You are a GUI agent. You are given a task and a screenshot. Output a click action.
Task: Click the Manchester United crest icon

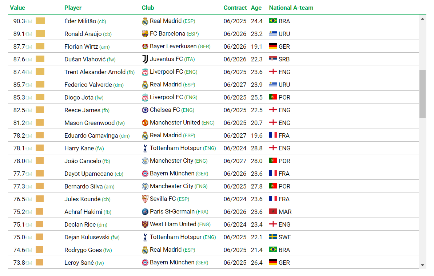tap(145, 123)
